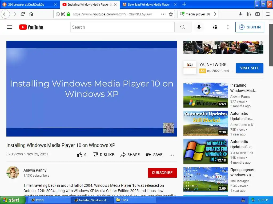Click the SIGN IN button
This screenshot has width=273, height=204.
(250, 27)
